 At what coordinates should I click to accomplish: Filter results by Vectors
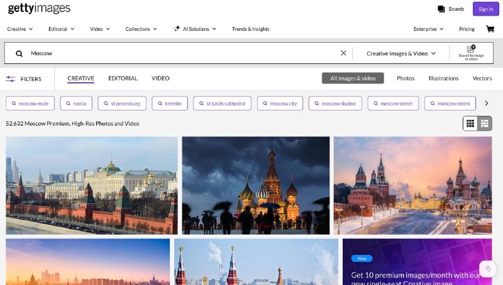pos(482,78)
